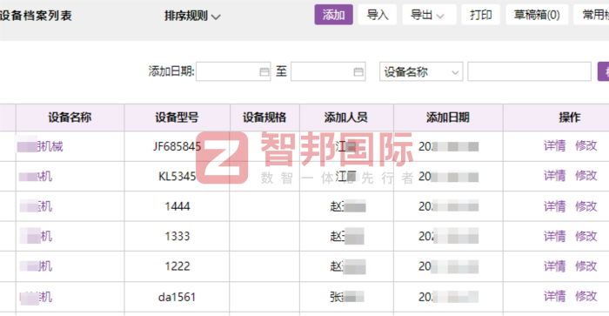Screen dimensions: 609x316
Task: Open 详情 for model da1561
Action: tap(555, 297)
